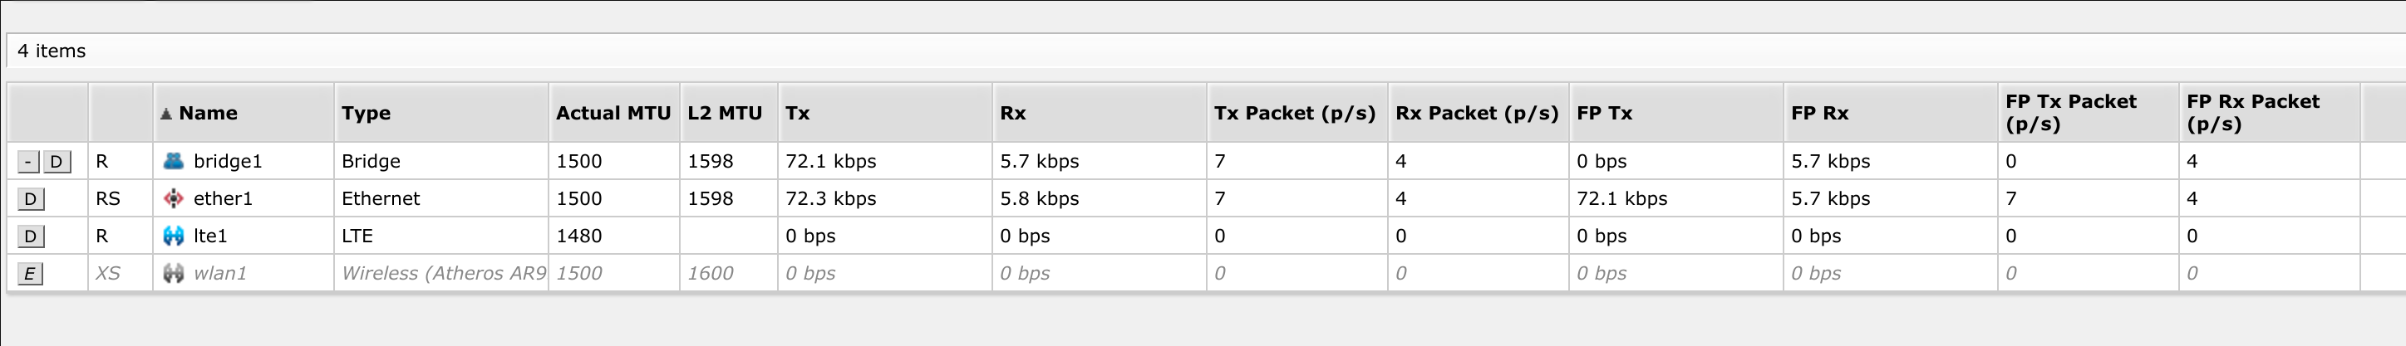Viewport: 2406px width, 346px height.
Task: Click the wlan1 wireless interface icon
Action: tap(173, 273)
